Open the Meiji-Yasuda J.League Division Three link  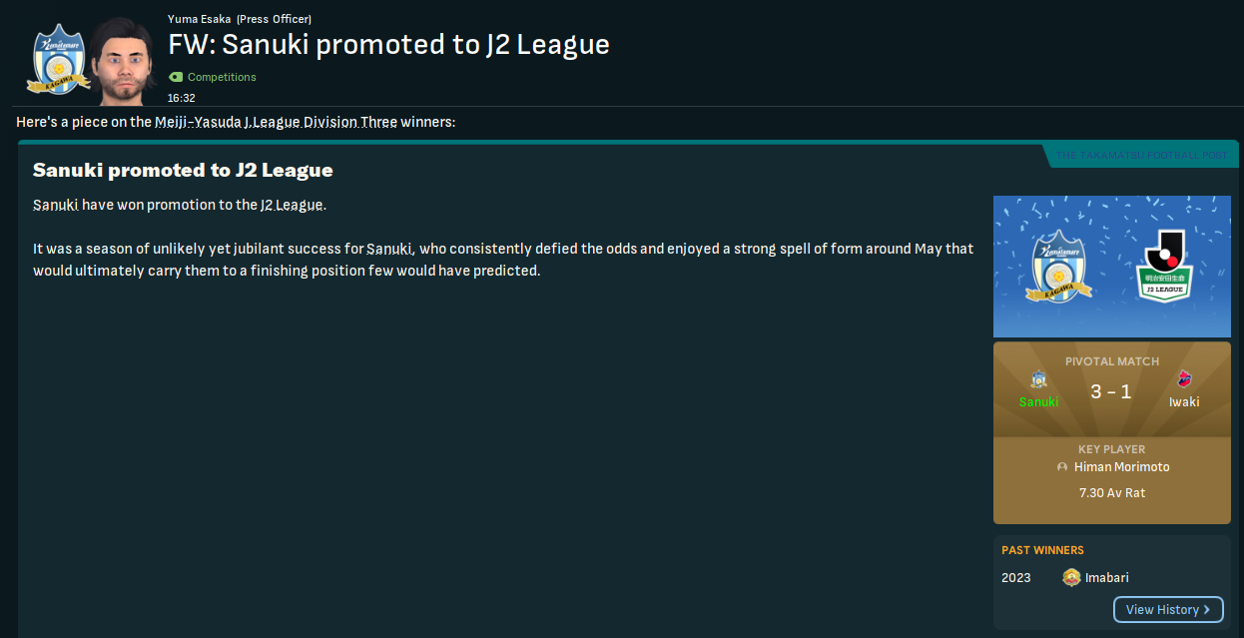(276, 122)
